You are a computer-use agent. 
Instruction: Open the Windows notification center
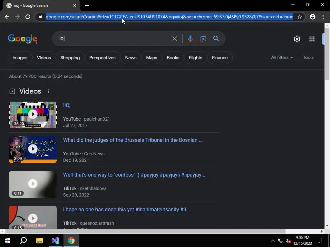pos(319,241)
